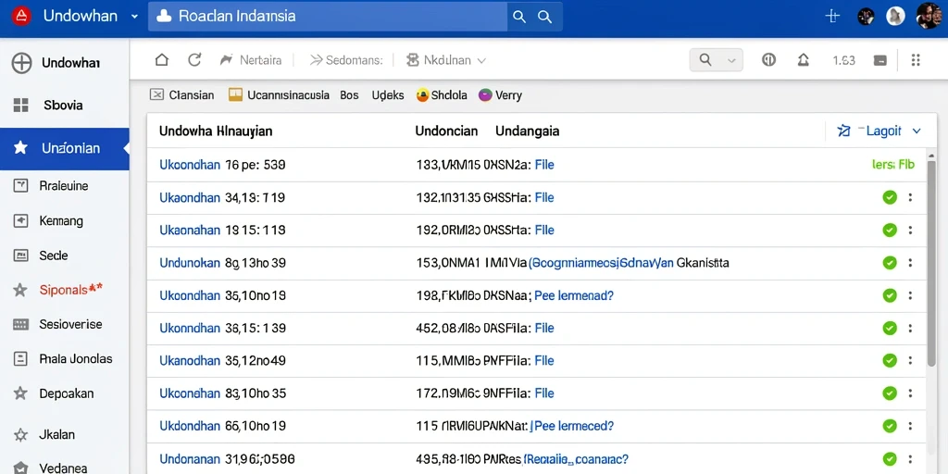The width and height of the screenshot is (948, 474).
Task: Click the red logo icon beside Undowhan
Action: coord(20,16)
